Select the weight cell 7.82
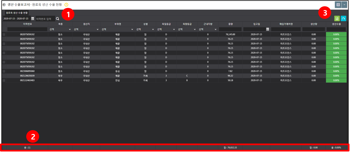This screenshot has width=350, height=152. tap(231, 71)
